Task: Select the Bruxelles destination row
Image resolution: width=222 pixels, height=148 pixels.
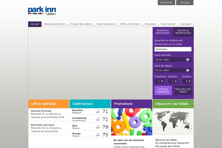Action: click(90, 111)
